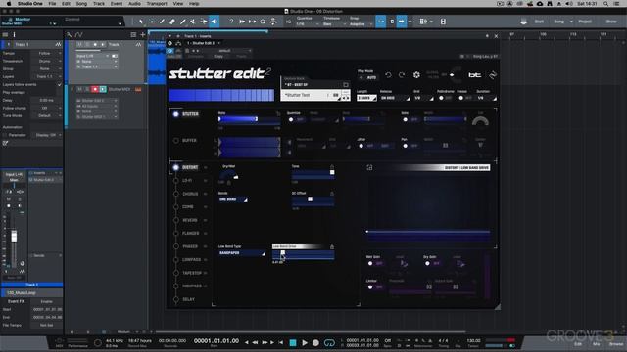
Task: Click the BT logo in Stutter Edit
Action: click(474, 75)
